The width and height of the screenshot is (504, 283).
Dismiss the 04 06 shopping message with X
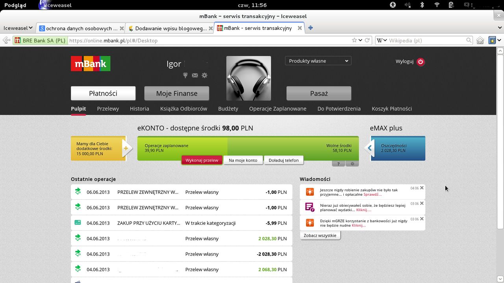[422, 188]
